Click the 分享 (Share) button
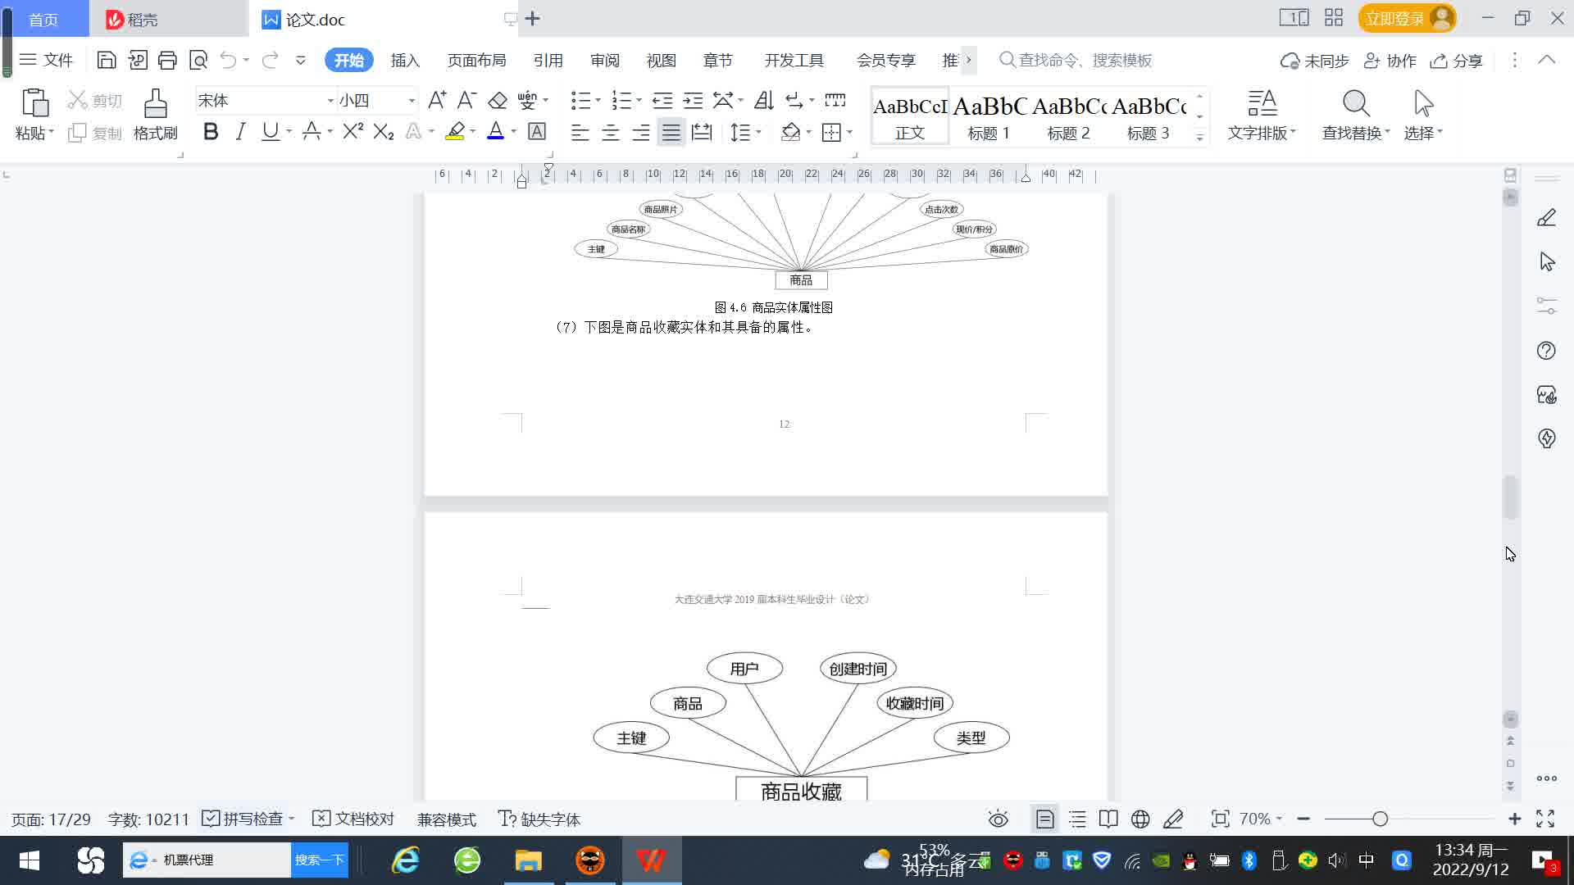 pyautogui.click(x=1457, y=61)
